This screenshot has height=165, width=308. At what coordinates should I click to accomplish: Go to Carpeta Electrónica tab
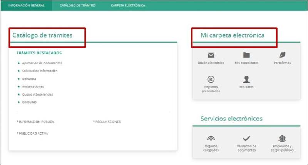pos(128,5)
